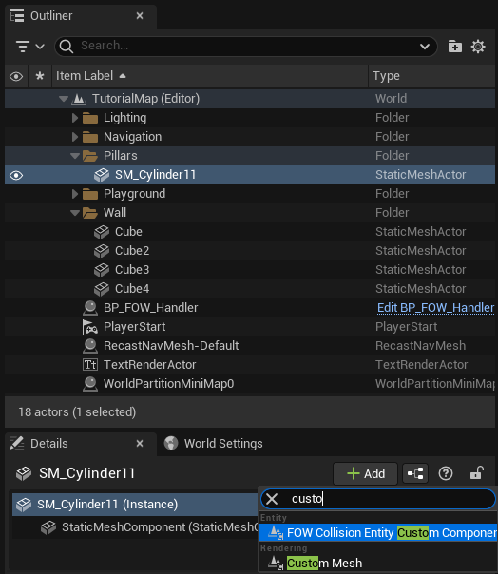Click the TextRenderActor Tt icon

tap(90, 365)
